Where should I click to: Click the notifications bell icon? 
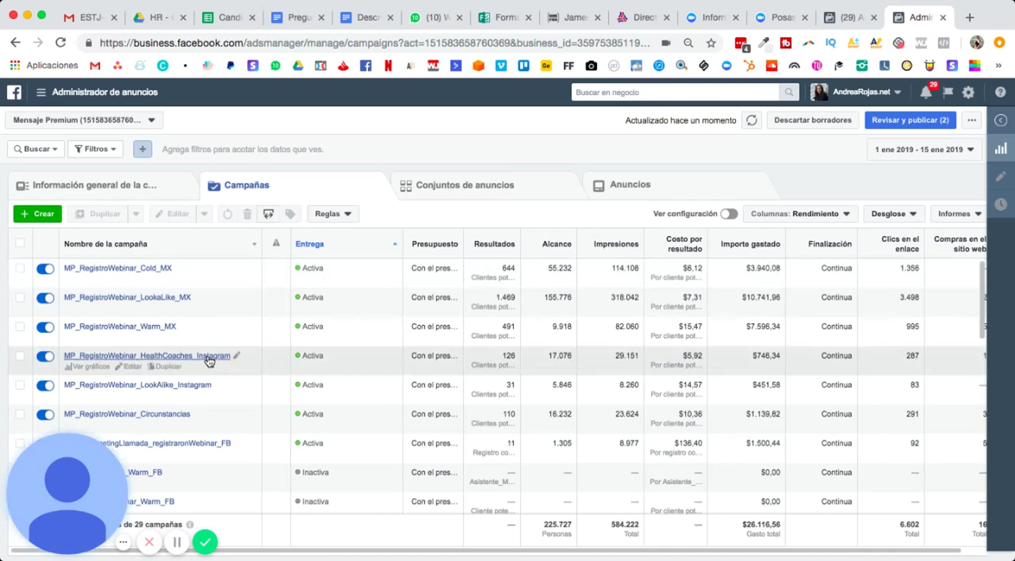pyautogui.click(x=926, y=92)
